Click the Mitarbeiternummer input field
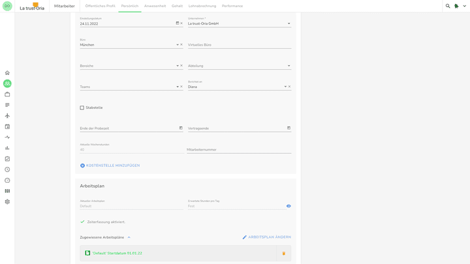This screenshot has height=264, width=470. (239, 150)
